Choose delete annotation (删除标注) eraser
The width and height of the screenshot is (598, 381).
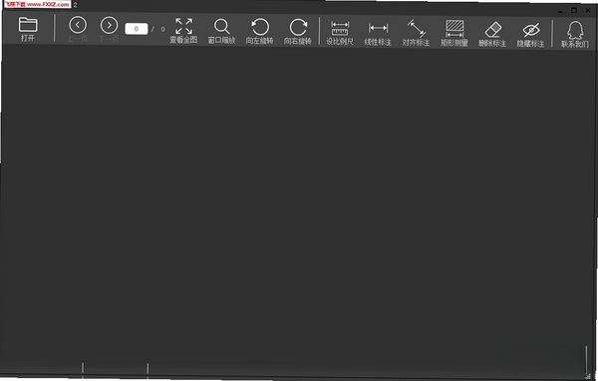[492, 34]
